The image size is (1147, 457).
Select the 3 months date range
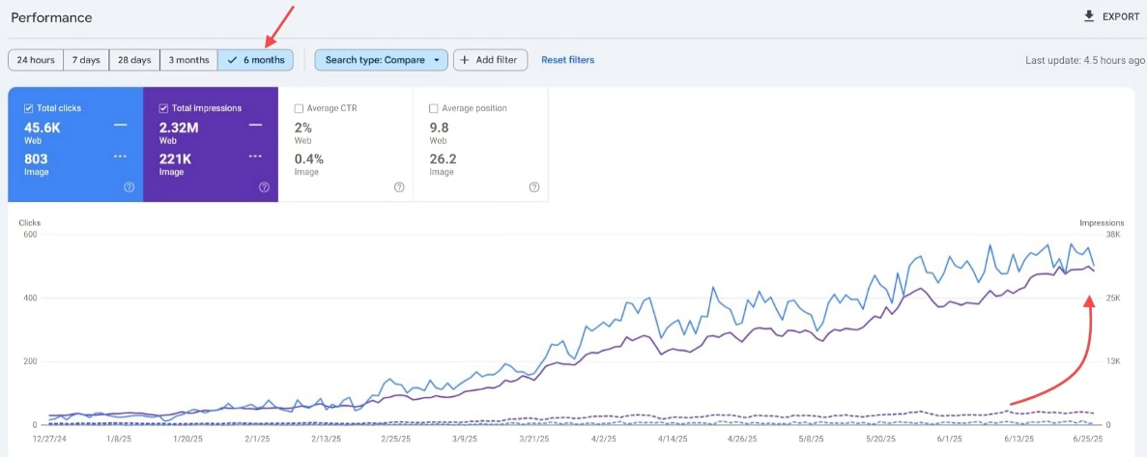pos(188,60)
